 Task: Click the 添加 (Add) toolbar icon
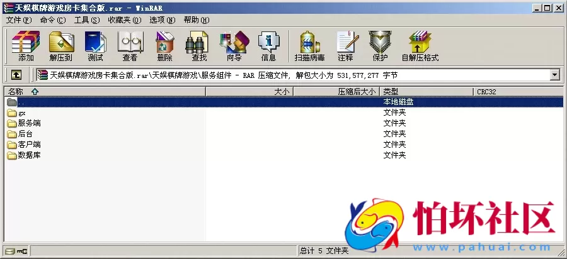[26, 46]
